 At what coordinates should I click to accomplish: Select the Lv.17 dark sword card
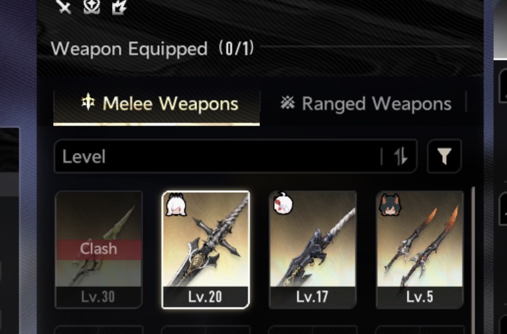point(312,250)
